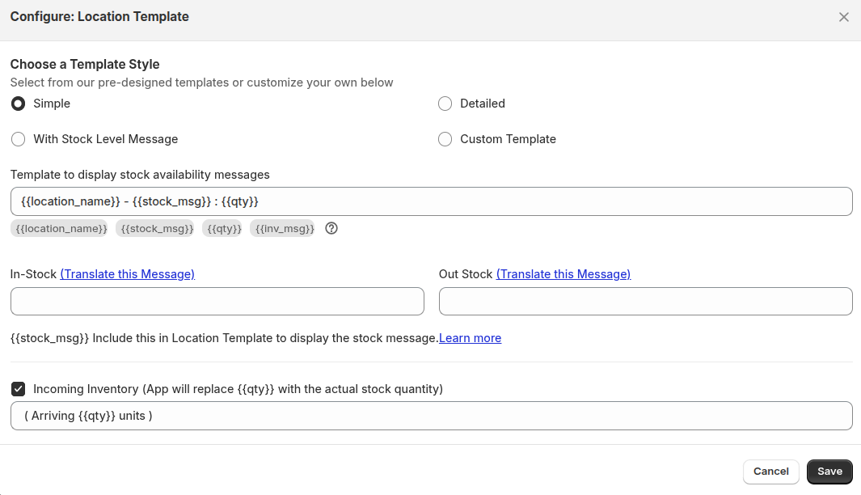
Task: Select With Stock Level Message option
Action: [18, 139]
